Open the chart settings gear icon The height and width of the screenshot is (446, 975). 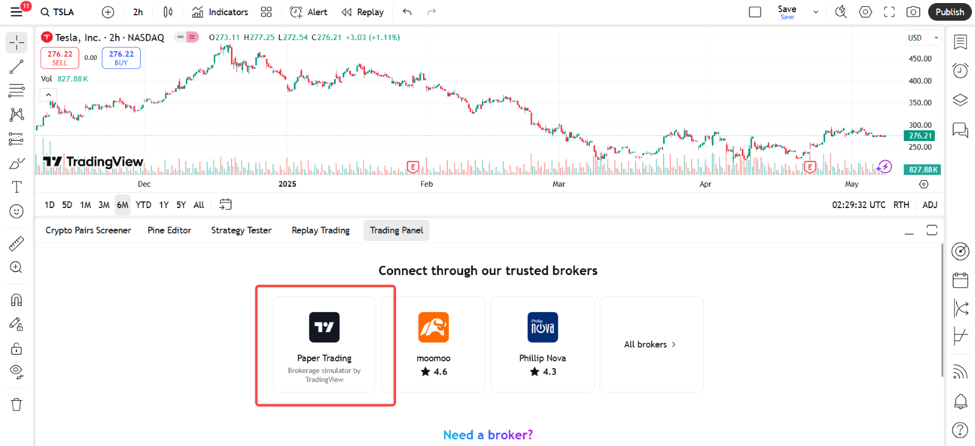coord(865,12)
